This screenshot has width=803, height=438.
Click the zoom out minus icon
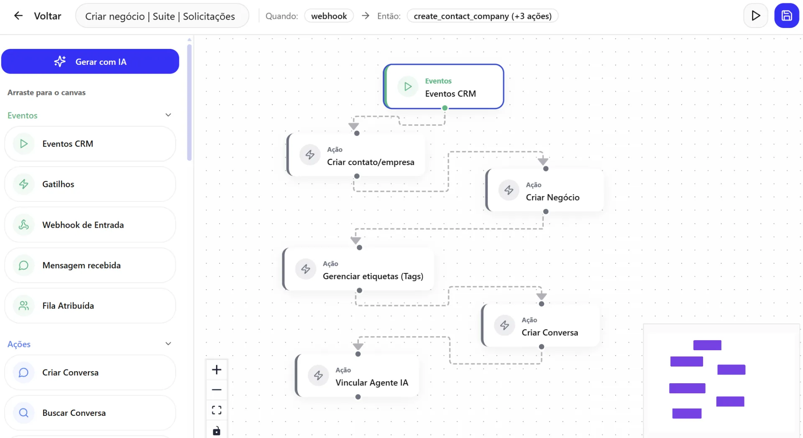pyautogui.click(x=217, y=390)
